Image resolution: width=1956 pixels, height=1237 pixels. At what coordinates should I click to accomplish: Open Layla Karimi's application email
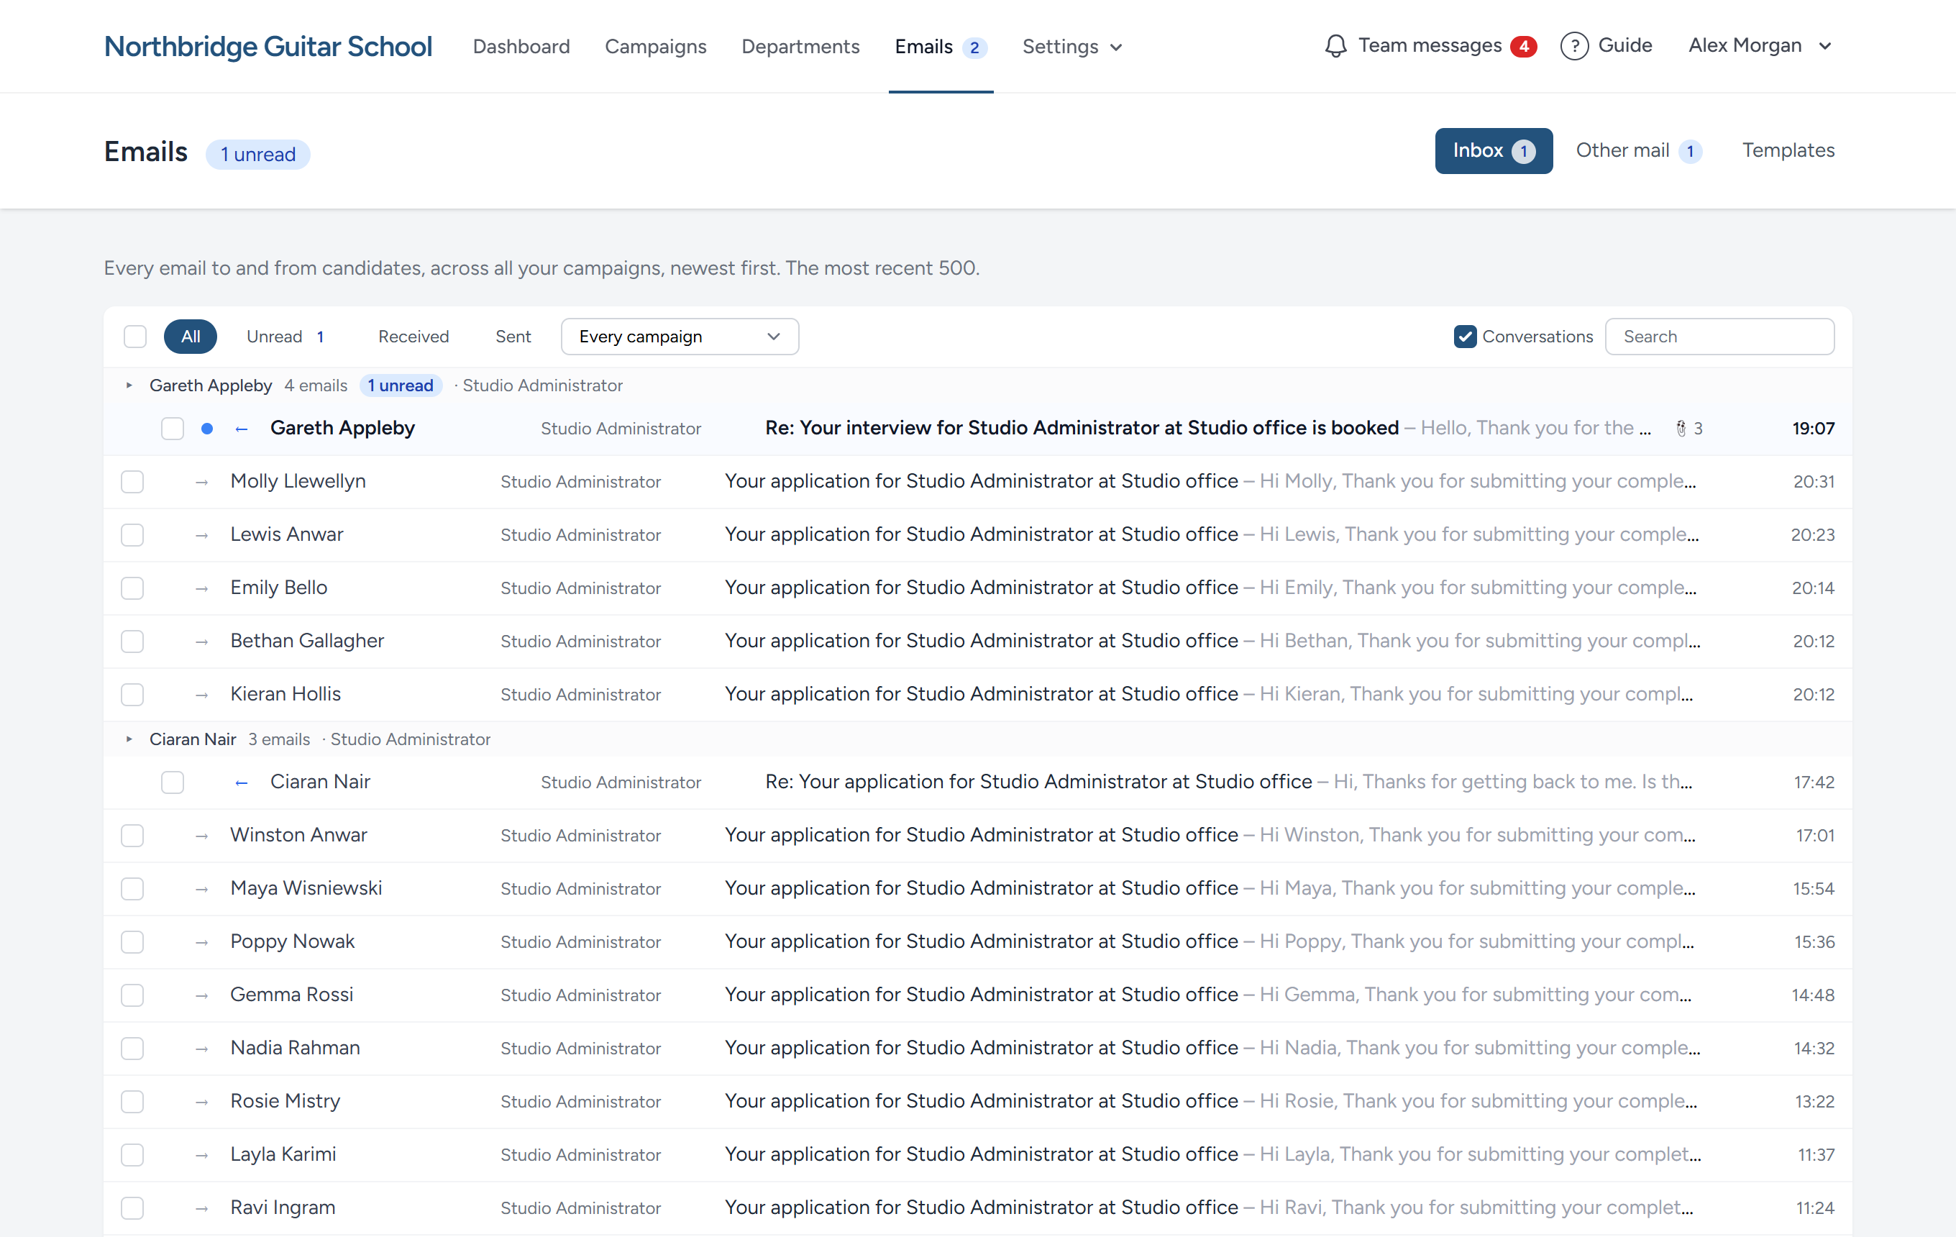[977, 1155]
